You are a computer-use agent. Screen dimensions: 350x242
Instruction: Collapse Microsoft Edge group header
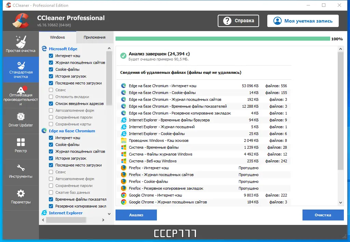pos(63,49)
